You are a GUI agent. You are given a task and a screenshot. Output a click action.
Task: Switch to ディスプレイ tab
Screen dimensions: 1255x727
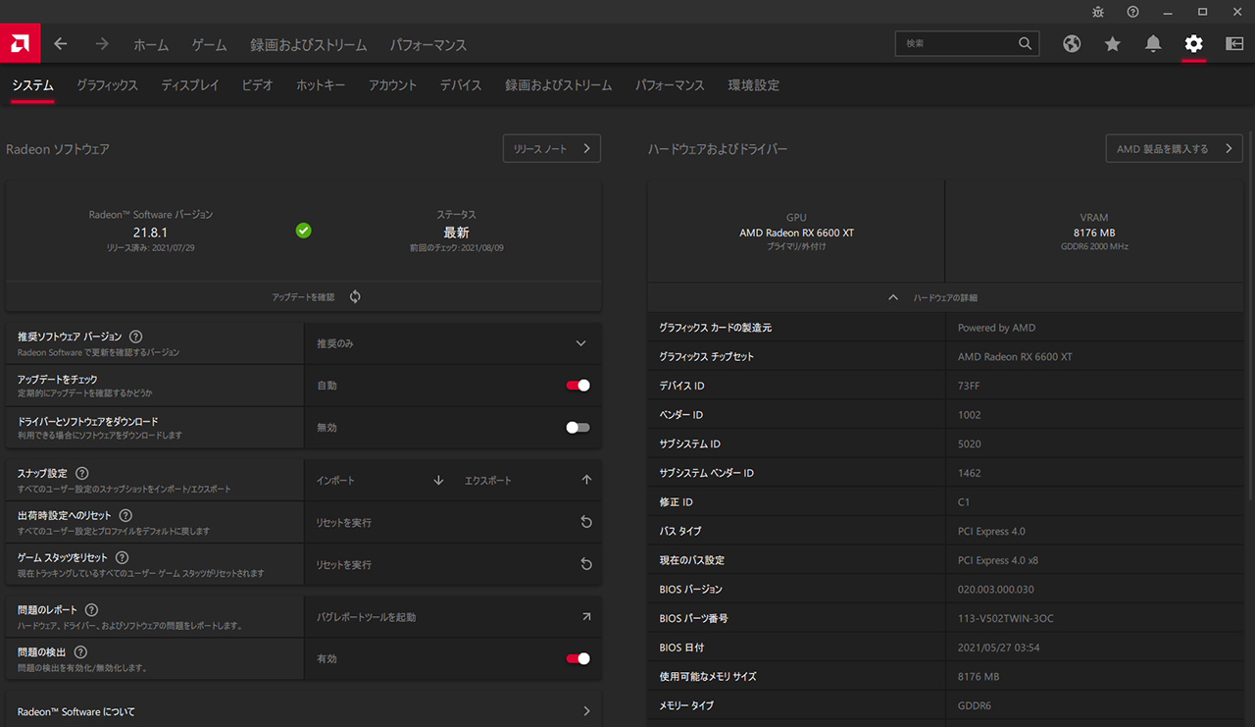coord(190,85)
